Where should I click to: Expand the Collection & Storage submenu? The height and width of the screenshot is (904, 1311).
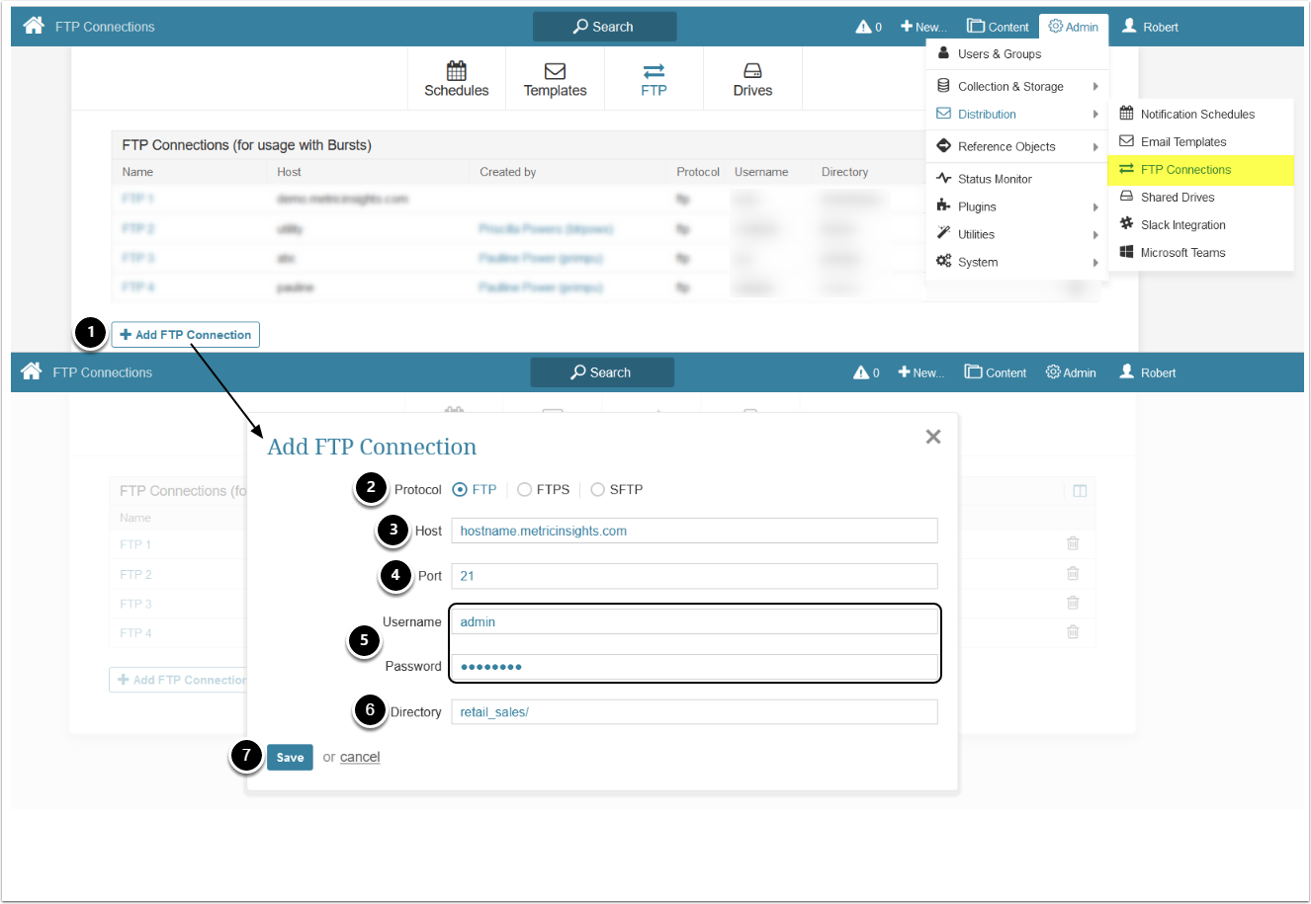(x=1010, y=87)
